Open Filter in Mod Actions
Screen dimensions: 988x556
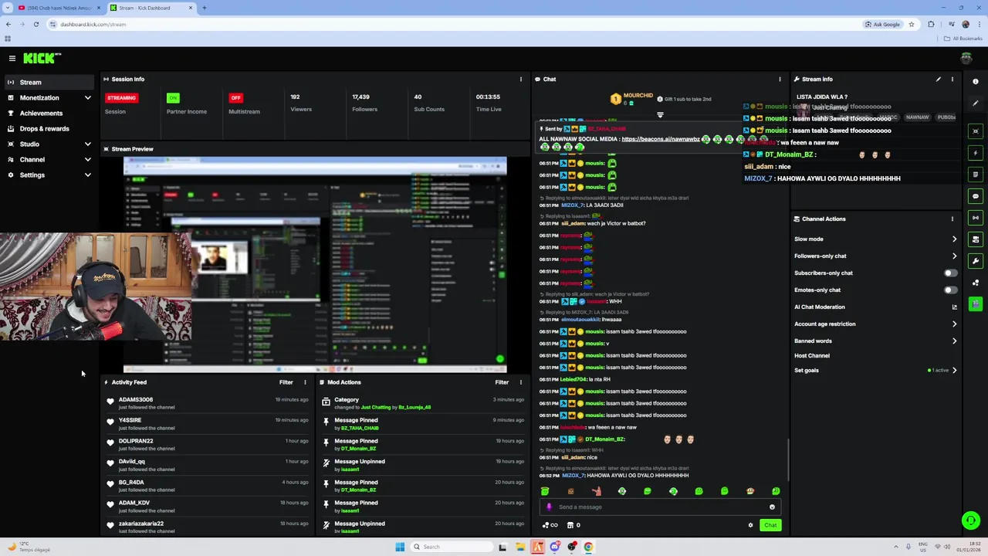[502, 382]
